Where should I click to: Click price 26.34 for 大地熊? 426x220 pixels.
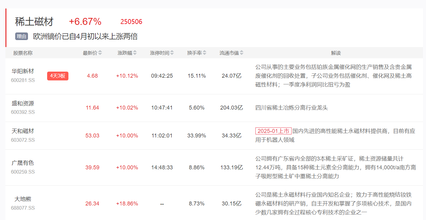point(92,204)
